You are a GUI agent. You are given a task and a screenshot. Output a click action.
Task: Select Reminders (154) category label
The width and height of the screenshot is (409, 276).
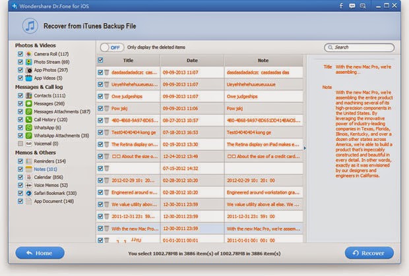pyautogui.click(x=50, y=161)
